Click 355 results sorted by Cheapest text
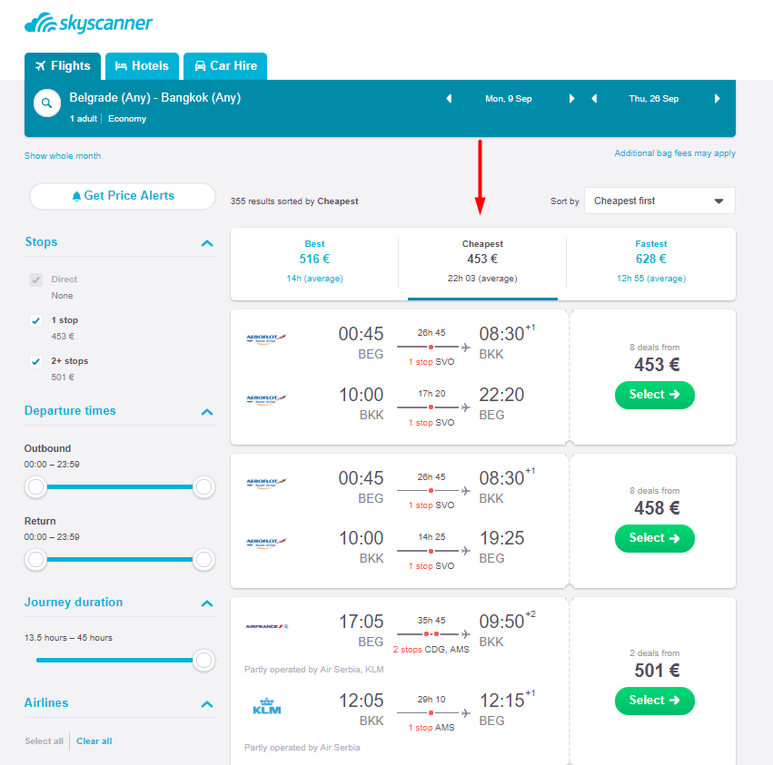This screenshot has width=773, height=765. click(x=294, y=201)
